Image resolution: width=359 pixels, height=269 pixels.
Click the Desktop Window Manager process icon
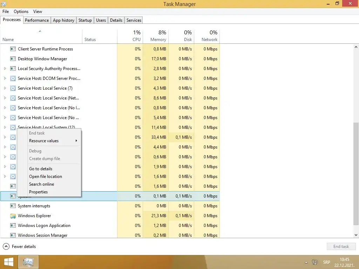pos(13,59)
